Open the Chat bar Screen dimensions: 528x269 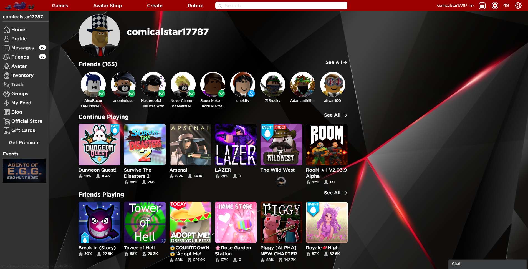point(487,264)
